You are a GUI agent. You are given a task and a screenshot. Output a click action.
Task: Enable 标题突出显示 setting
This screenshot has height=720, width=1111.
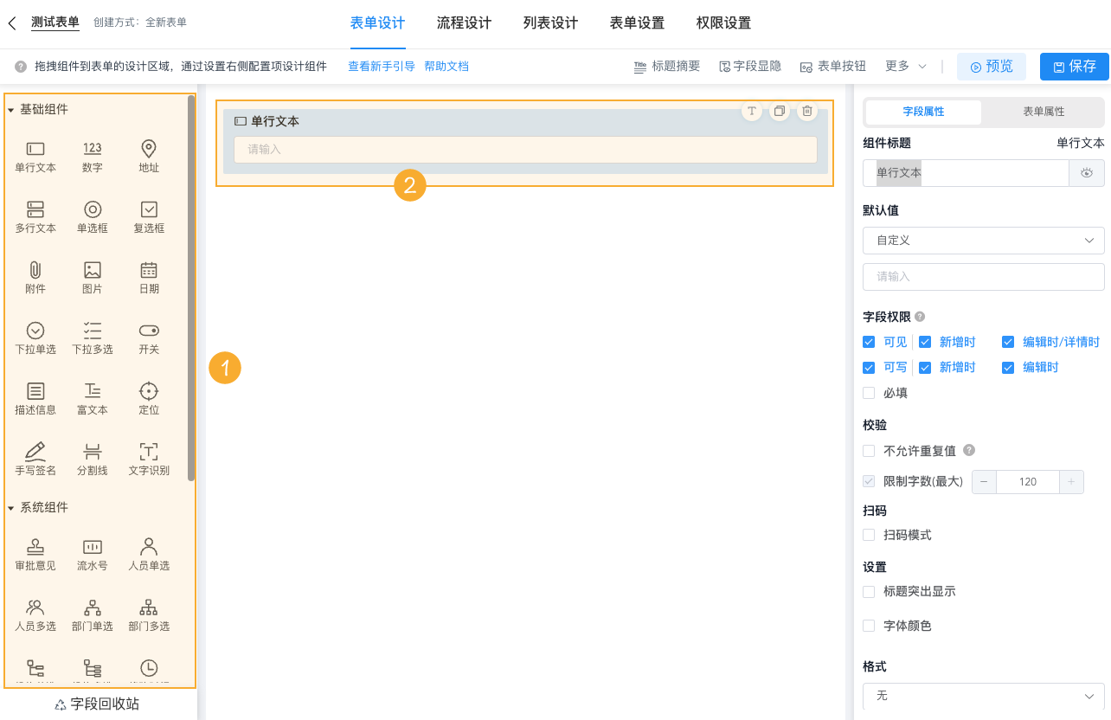[869, 591]
